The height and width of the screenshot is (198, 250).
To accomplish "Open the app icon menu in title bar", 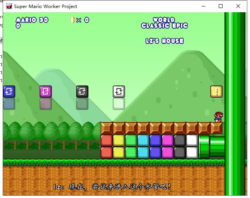I will [x=9, y=6].
